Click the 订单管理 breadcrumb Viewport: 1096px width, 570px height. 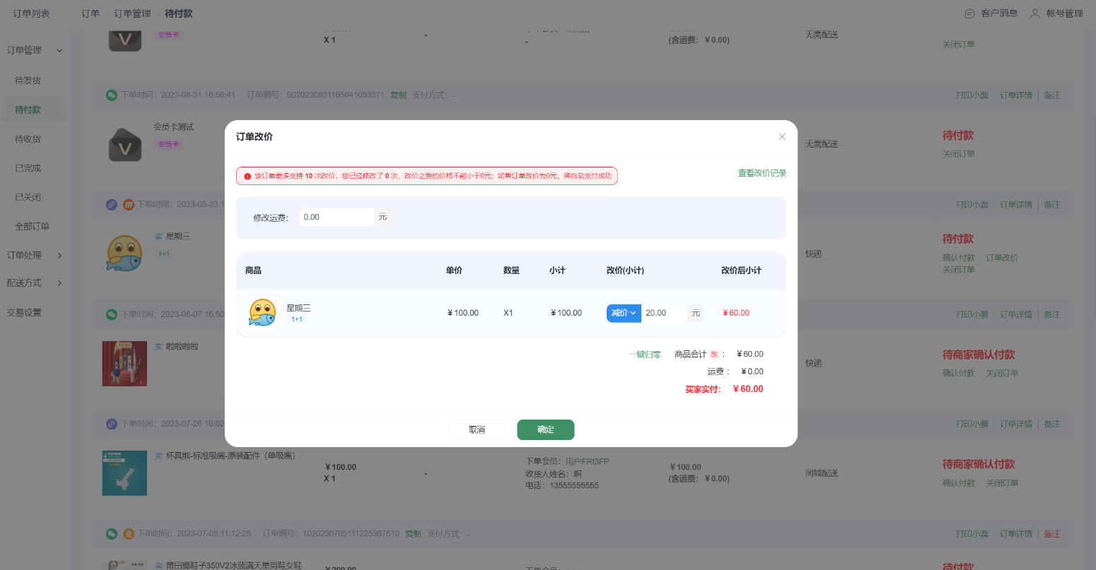(132, 13)
